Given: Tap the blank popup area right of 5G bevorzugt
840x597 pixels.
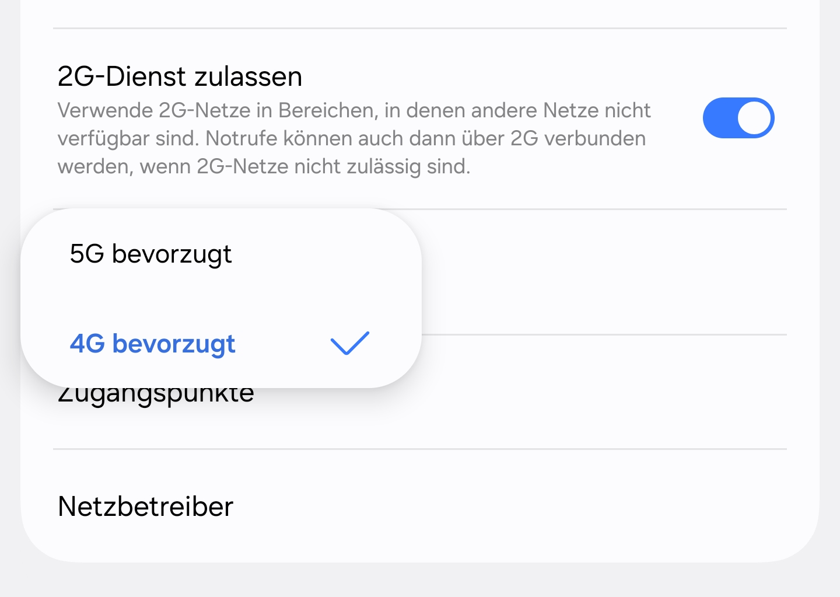Looking at the screenshot, I should click(x=327, y=254).
